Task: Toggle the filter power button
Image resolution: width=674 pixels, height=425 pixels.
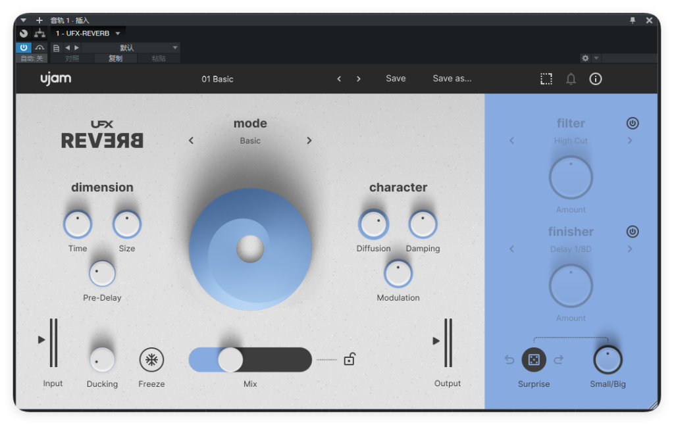Action: coord(633,123)
